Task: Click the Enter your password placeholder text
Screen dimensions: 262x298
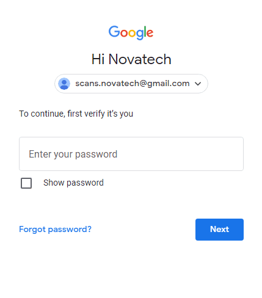Action: (x=73, y=154)
